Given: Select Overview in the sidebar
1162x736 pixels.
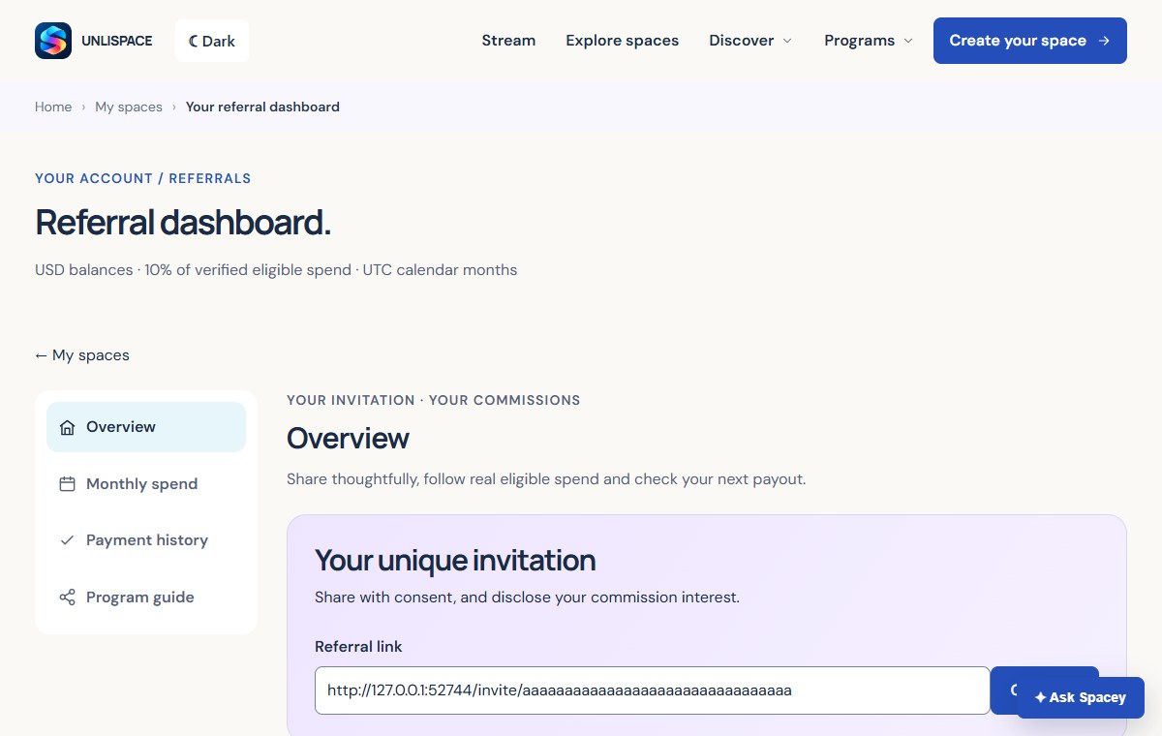Looking at the screenshot, I should pos(146,427).
